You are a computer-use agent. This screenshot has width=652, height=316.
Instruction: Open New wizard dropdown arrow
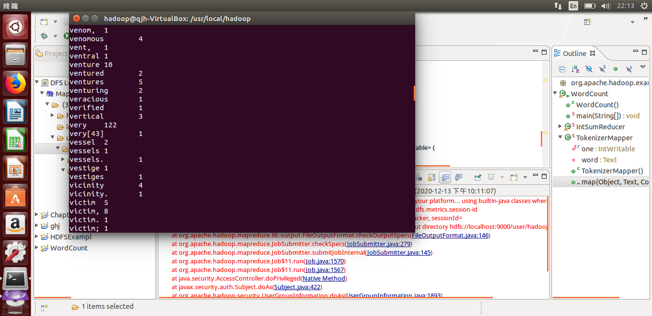55,22
